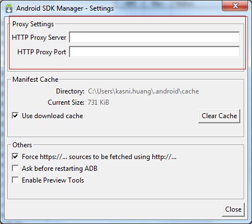Click the cache directory path C:\Users\kasni.huang\.android\cache
Image resolution: width=252 pixels, height=224 pixels.
pyautogui.click(x=143, y=91)
